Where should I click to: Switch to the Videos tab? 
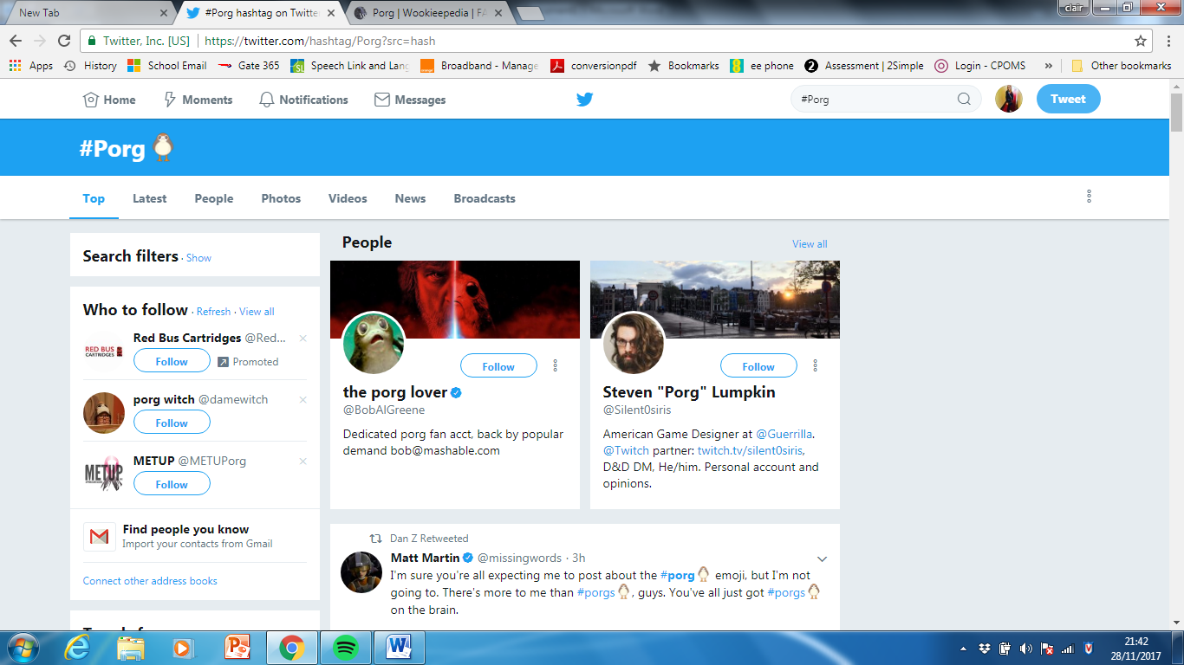pyautogui.click(x=348, y=198)
